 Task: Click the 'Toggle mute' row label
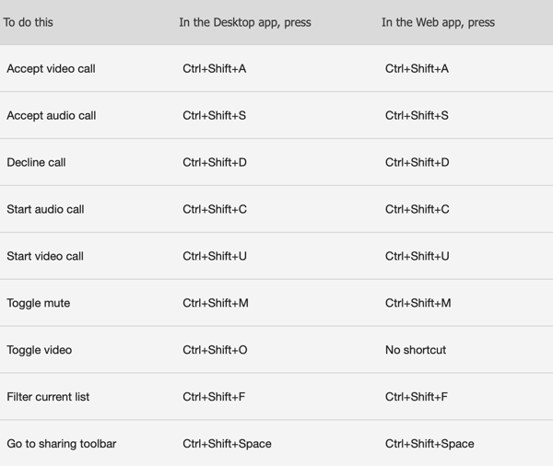(x=39, y=303)
